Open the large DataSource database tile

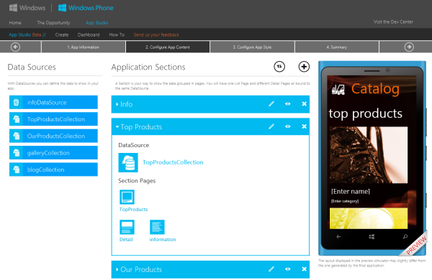[x=128, y=163]
